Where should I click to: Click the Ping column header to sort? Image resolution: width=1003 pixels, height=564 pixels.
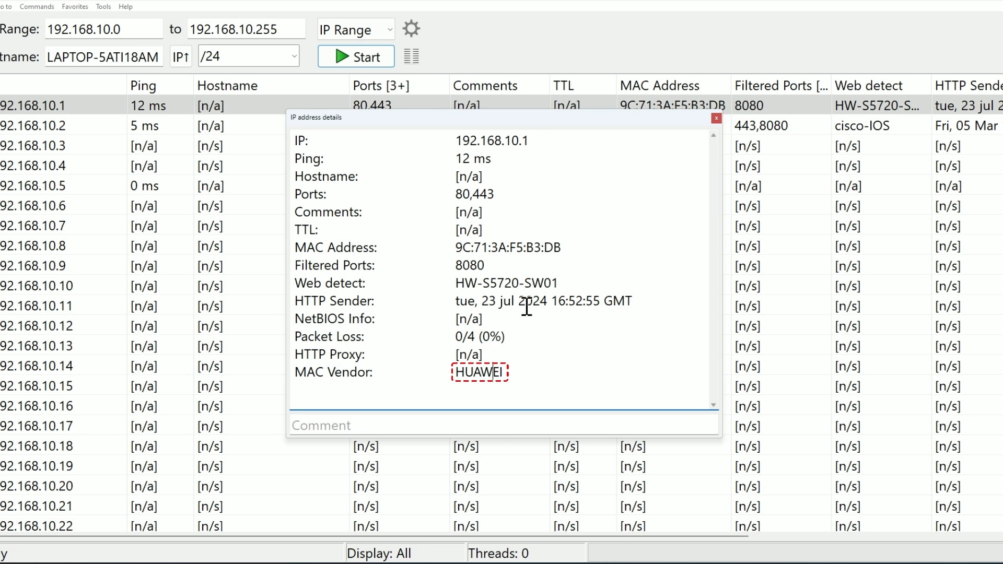pos(143,85)
